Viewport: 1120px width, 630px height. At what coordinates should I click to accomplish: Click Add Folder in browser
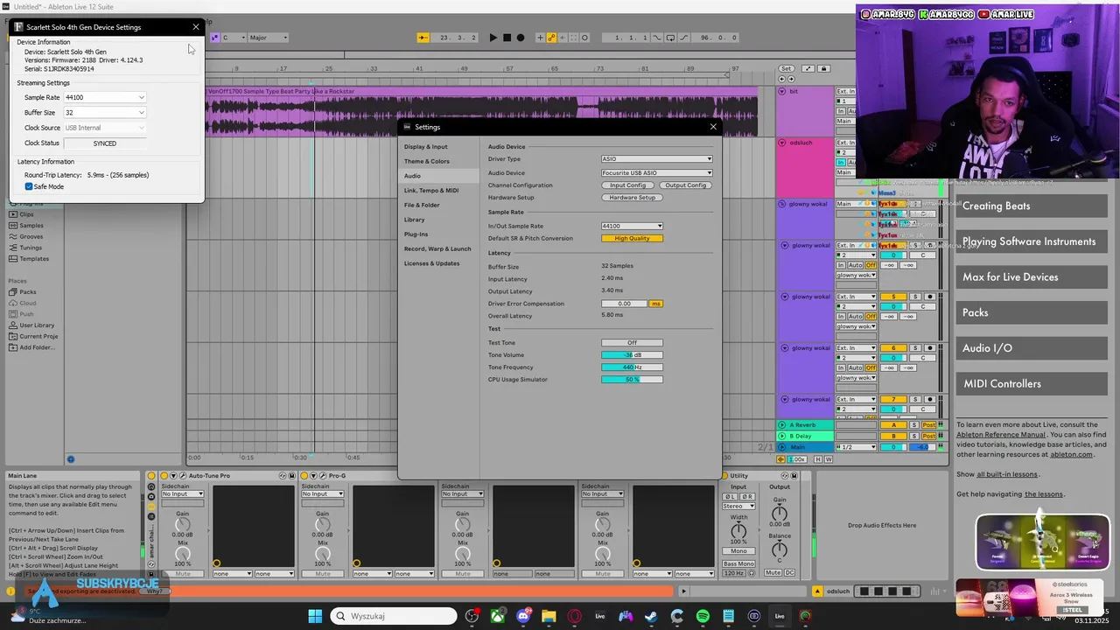coord(37,347)
